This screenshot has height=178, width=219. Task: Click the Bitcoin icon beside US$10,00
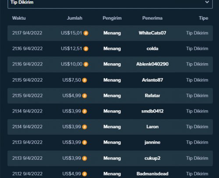pyautogui.click(x=86, y=64)
